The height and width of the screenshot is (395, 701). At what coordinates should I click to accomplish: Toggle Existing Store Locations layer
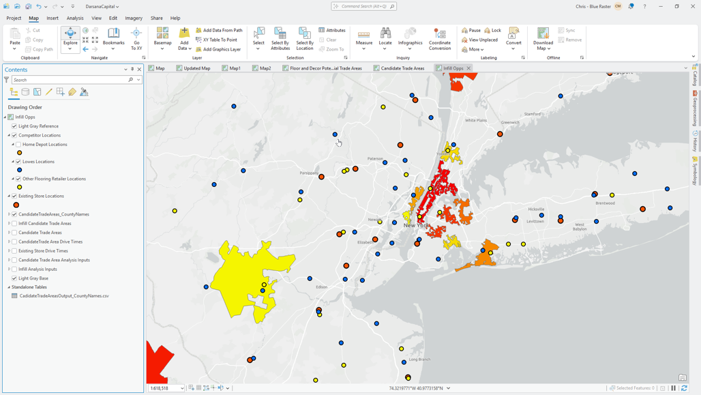[x=14, y=196]
